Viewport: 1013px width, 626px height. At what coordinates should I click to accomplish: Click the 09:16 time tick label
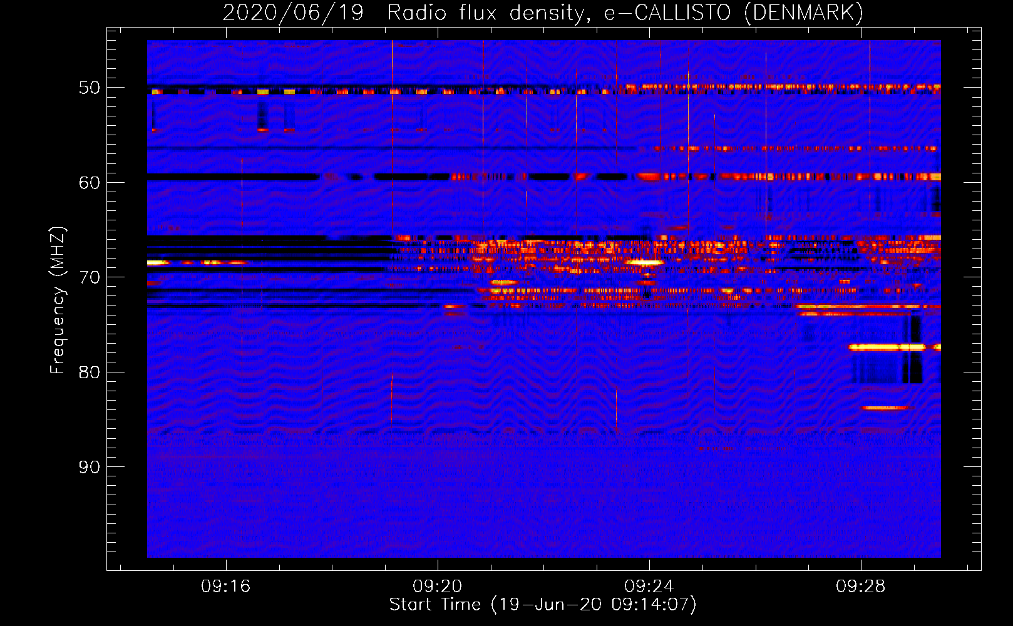(x=225, y=587)
